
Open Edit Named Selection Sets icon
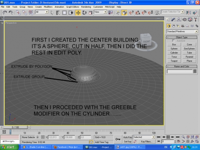point(158,13)
